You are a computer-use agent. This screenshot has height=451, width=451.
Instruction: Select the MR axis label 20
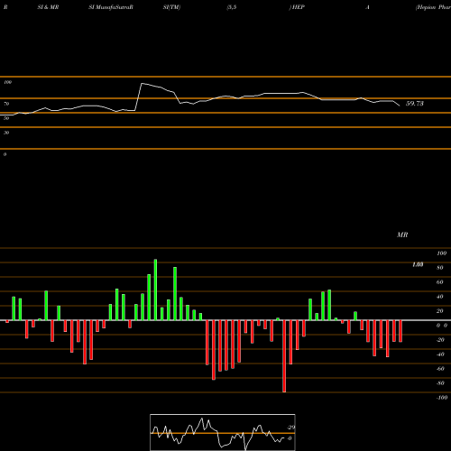click(440, 311)
